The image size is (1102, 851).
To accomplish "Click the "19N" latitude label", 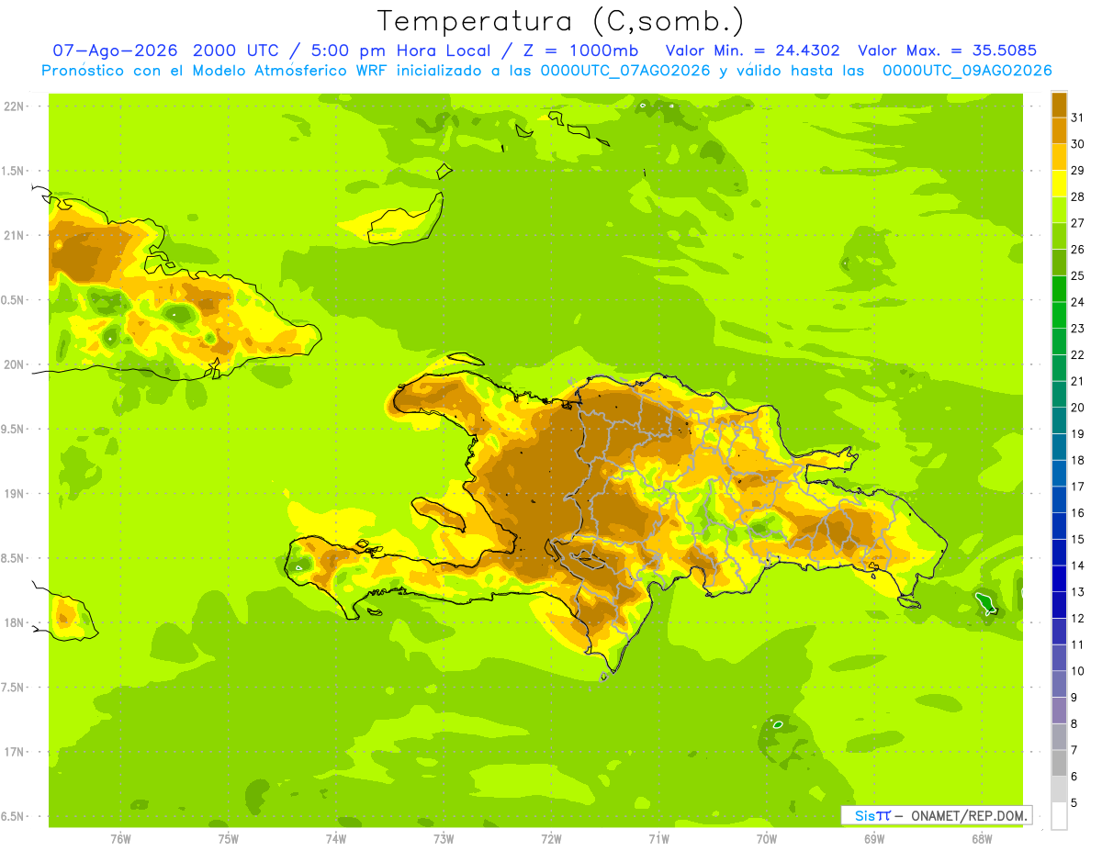I will [x=15, y=493].
